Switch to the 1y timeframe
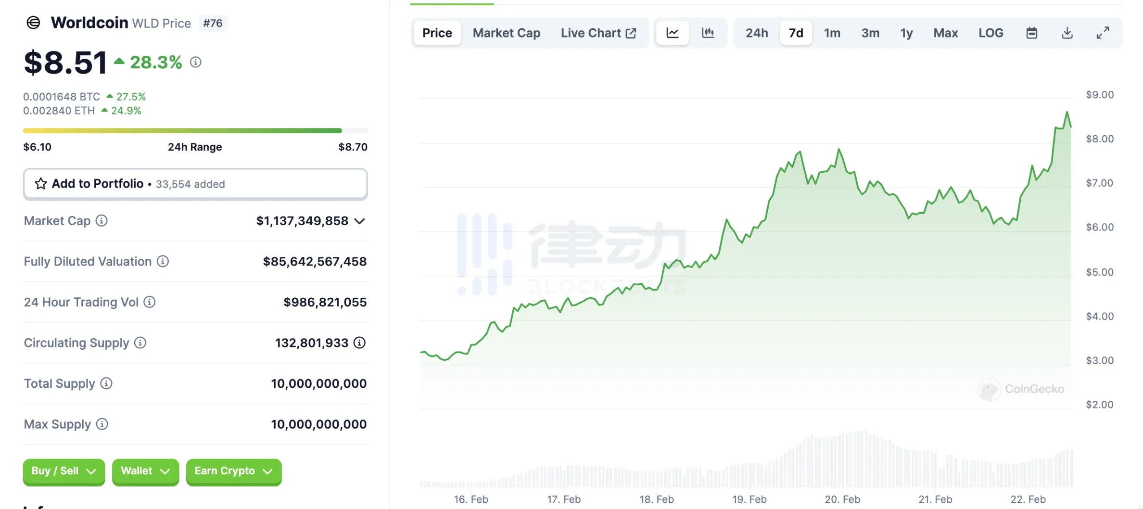The image size is (1143, 509). click(x=906, y=33)
